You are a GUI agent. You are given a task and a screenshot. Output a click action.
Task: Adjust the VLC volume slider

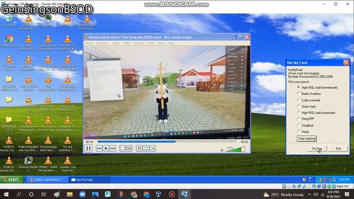point(236,149)
